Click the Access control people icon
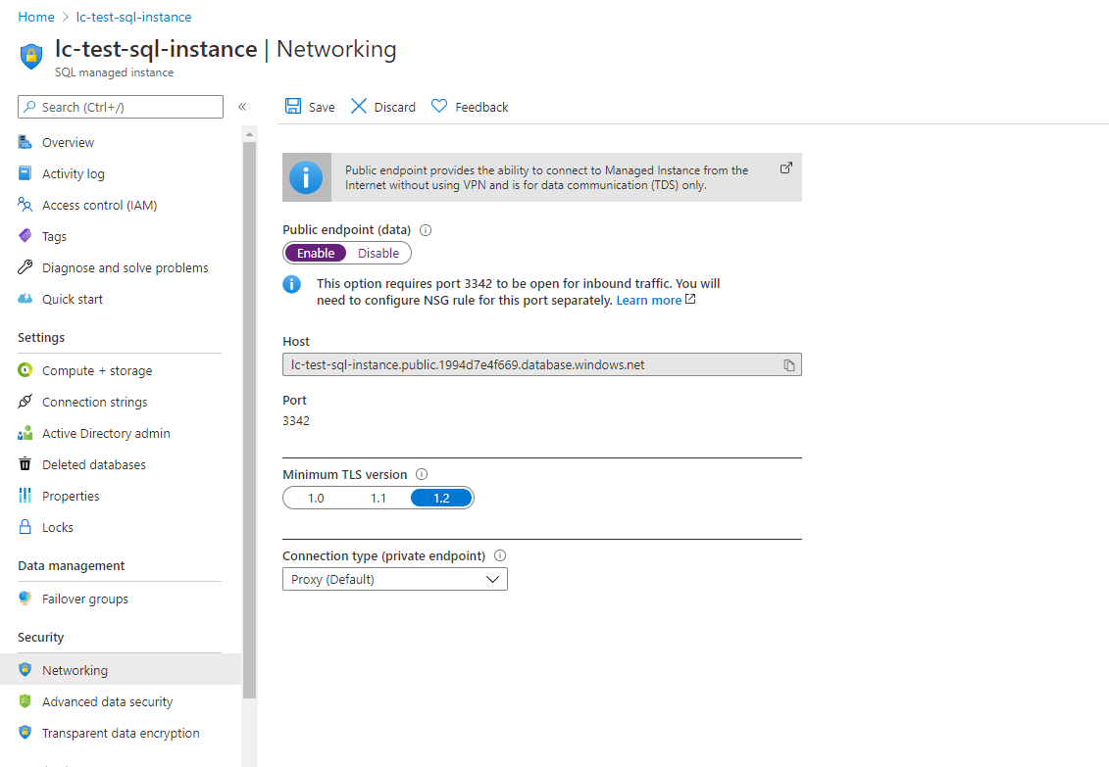The image size is (1109, 767). pos(25,205)
